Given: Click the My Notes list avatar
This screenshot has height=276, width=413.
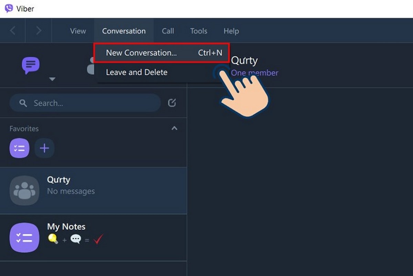Looking at the screenshot, I should [x=24, y=237].
